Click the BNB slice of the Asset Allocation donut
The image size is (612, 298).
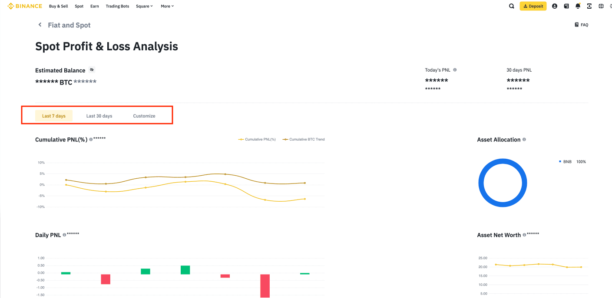503,160
